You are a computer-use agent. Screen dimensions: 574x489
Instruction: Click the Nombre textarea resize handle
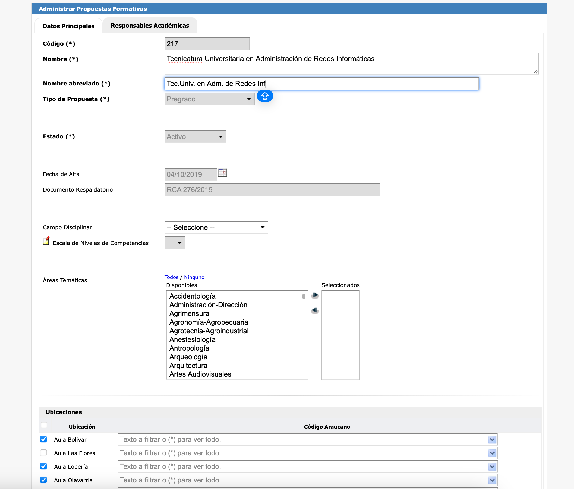pos(536,72)
